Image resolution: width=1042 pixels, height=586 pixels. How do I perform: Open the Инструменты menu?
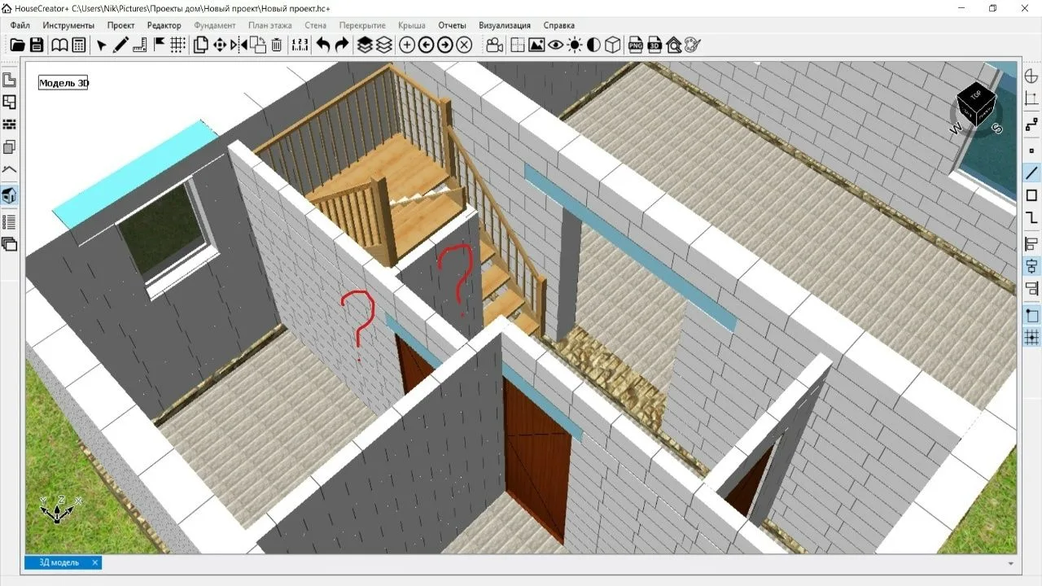pyautogui.click(x=68, y=25)
